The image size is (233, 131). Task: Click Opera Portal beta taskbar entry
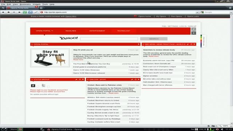coord(64,130)
